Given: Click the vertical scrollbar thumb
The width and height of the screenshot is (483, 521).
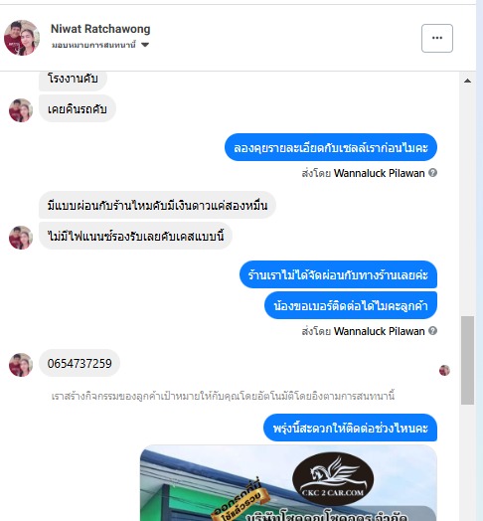Looking at the screenshot, I should [467, 361].
